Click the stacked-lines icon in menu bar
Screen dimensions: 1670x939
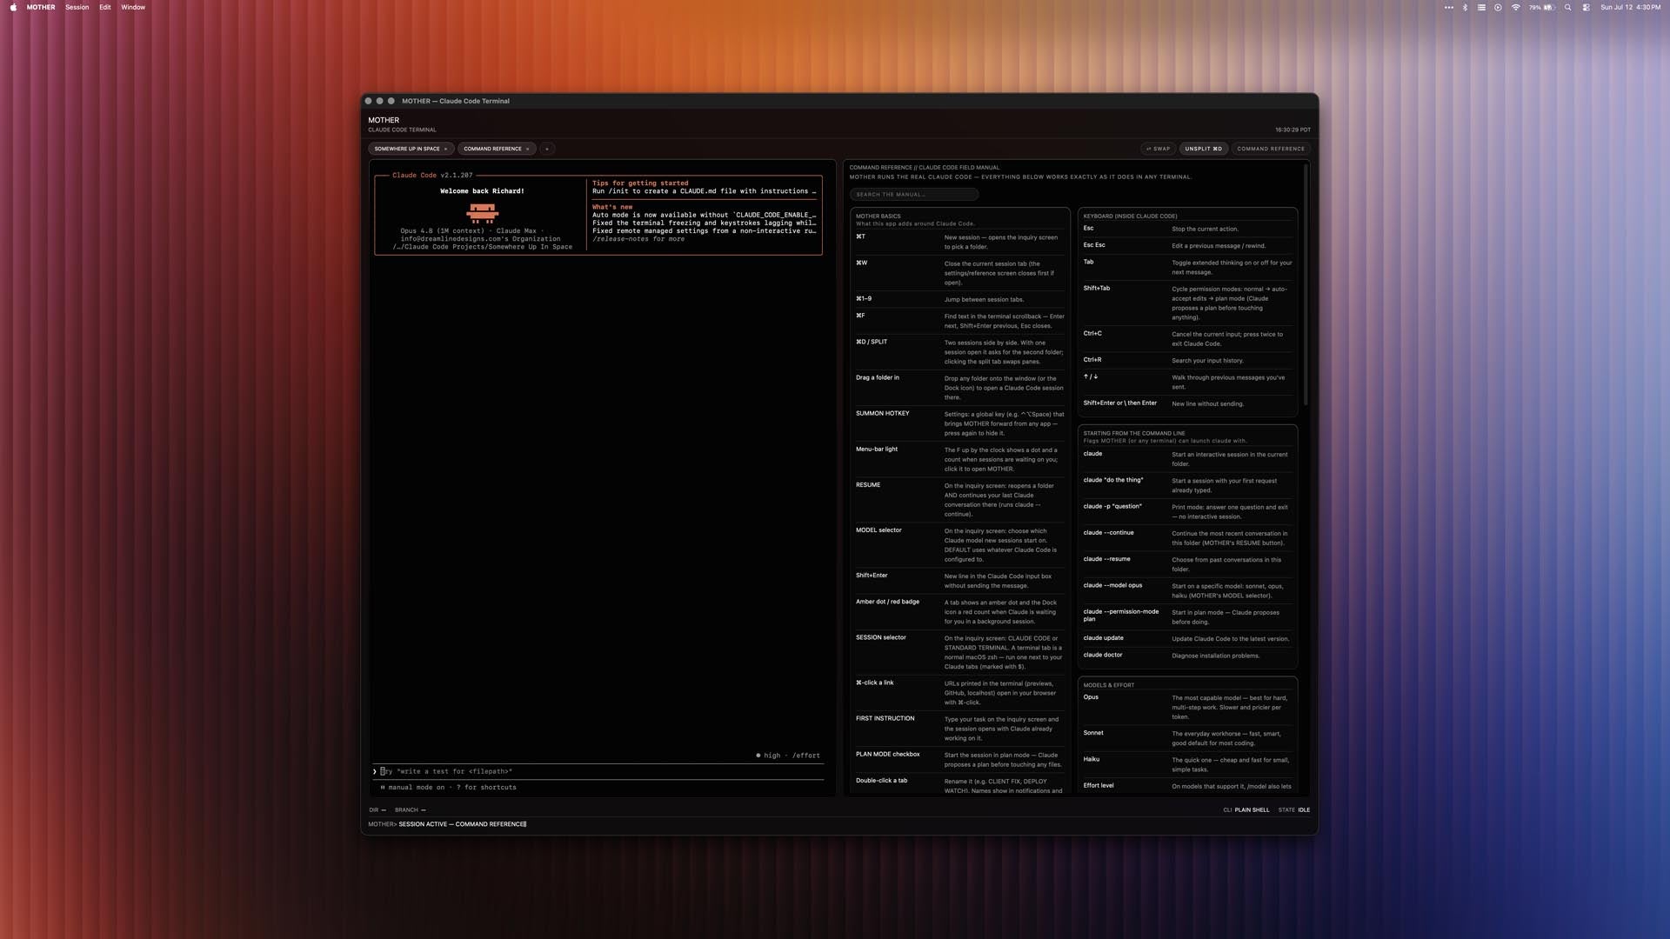point(1481,7)
